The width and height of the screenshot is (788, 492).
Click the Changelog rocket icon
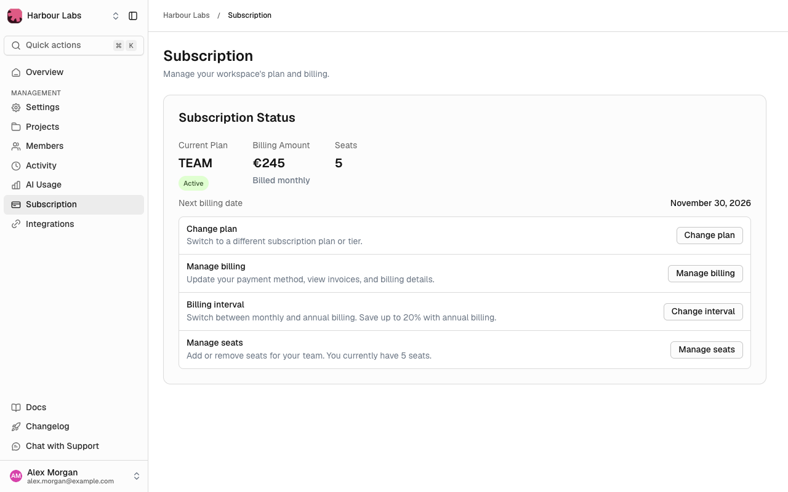pyautogui.click(x=16, y=427)
